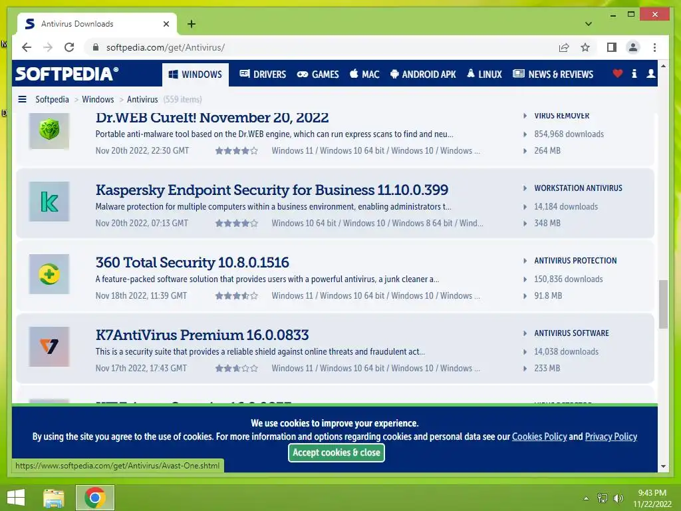Click '854,968 downloads' text
681x511 pixels.
569,134
